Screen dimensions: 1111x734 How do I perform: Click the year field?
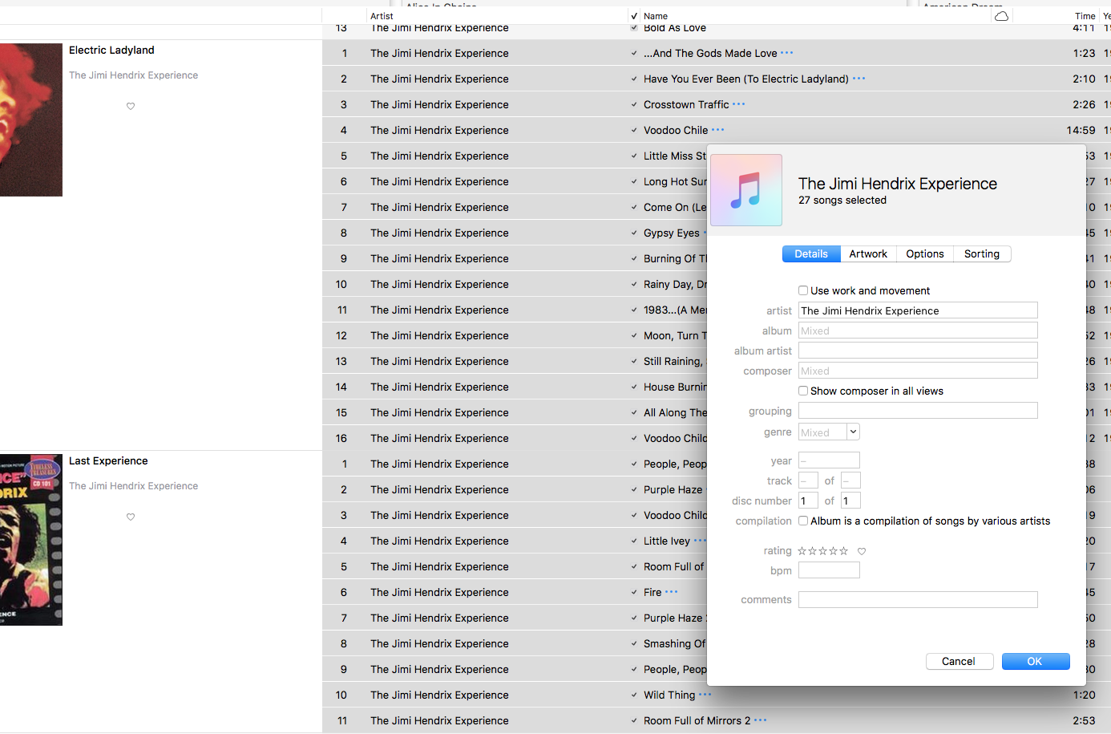[829, 460]
